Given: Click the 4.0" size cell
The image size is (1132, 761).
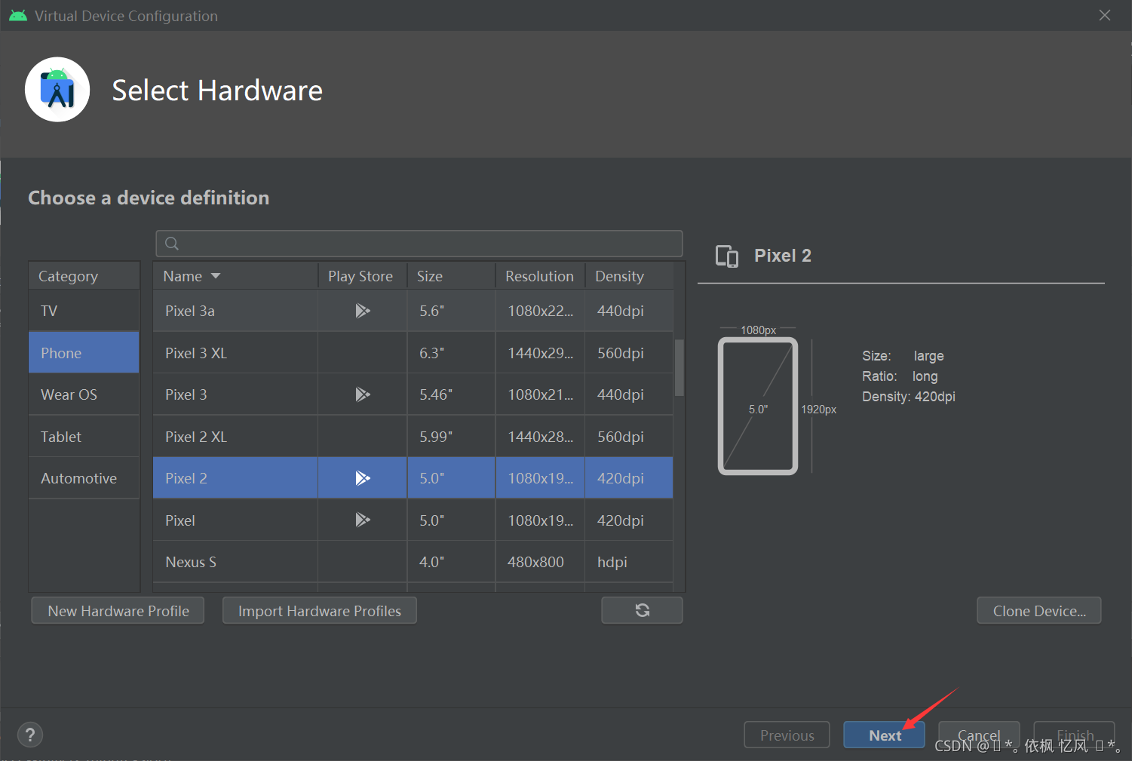Looking at the screenshot, I should [451, 562].
